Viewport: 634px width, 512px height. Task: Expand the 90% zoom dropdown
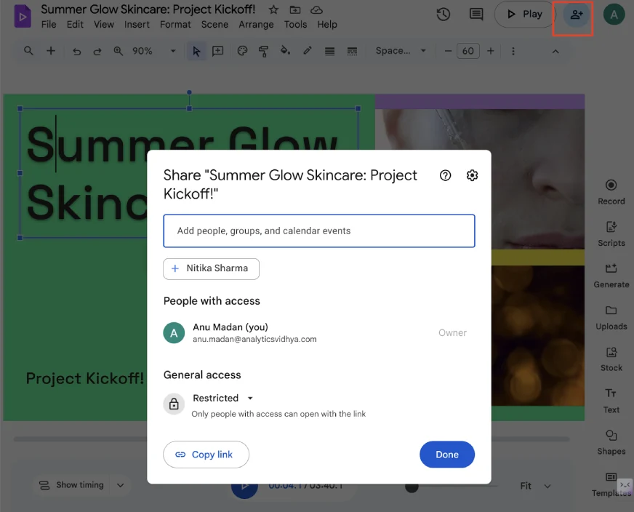[173, 51]
